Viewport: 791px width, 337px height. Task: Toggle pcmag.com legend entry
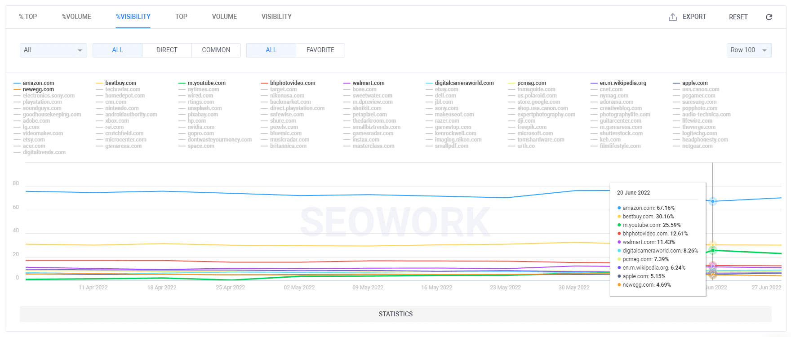[x=527, y=83]
